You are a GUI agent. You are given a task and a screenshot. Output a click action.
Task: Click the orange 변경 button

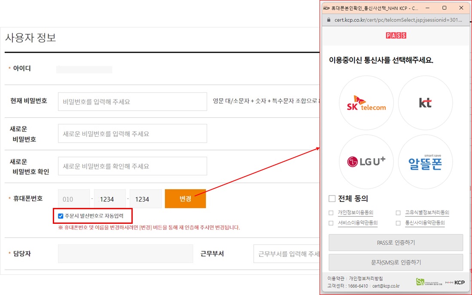click(x=186, y=199)
